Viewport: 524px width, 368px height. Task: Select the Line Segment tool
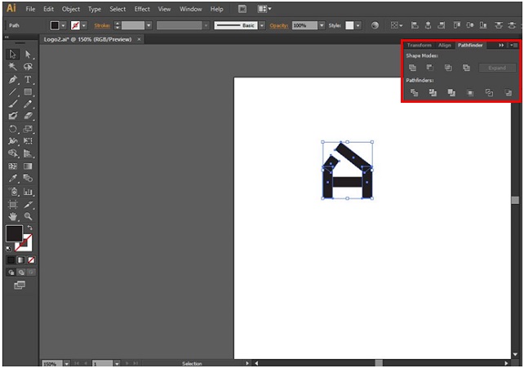(13, 92)
